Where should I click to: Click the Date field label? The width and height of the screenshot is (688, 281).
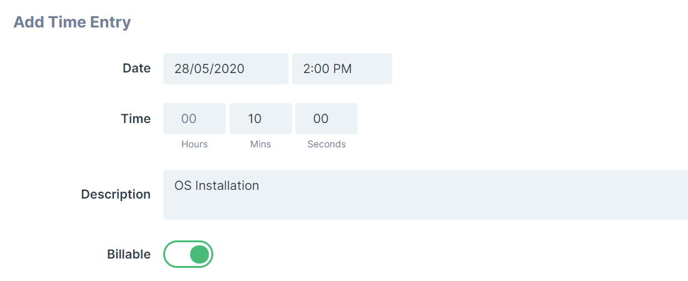136,69
